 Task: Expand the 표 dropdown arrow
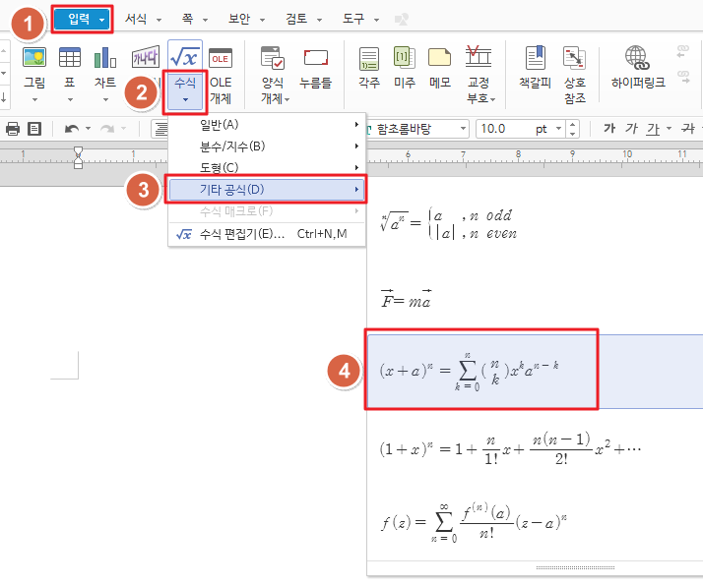tap(70, 100)
